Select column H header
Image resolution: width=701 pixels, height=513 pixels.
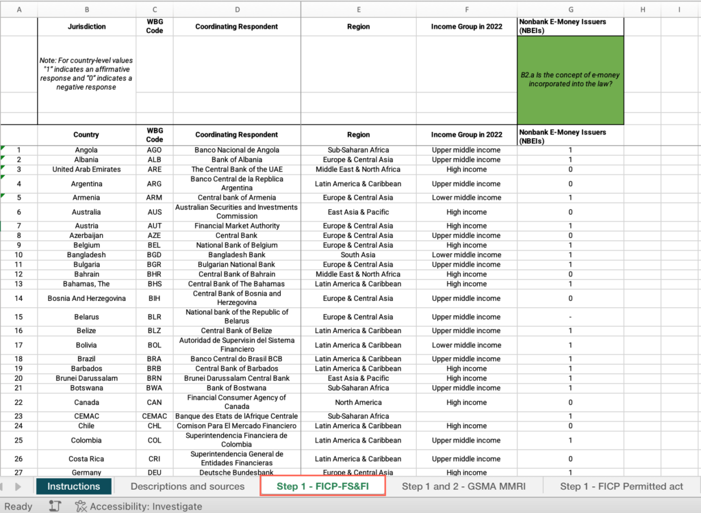(642, 10)
